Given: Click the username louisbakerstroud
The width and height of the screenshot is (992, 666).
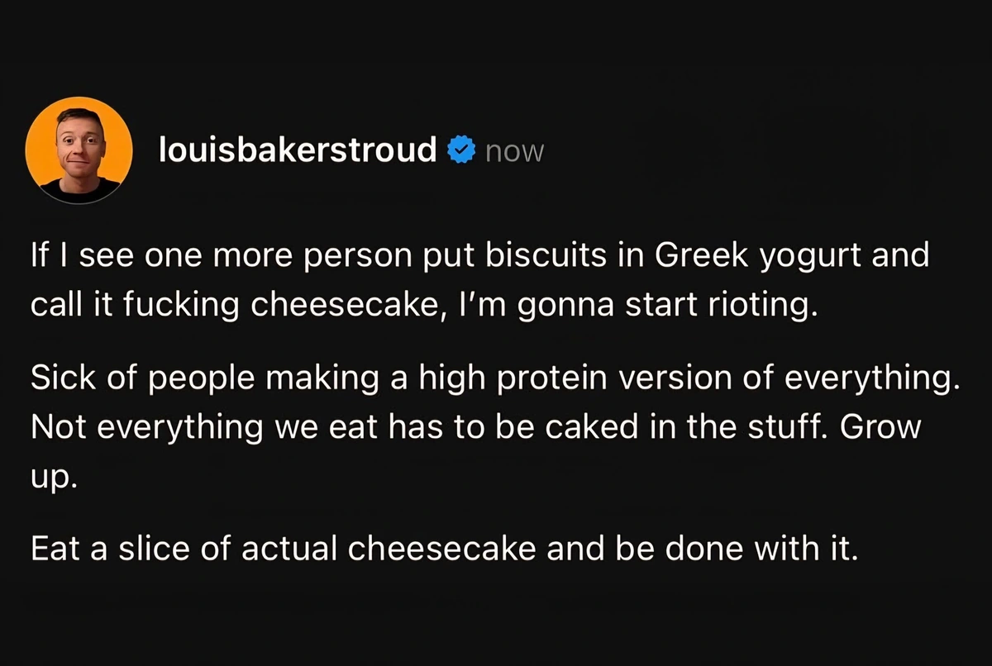Looking at the screenshot, I should tap(298, 150).
